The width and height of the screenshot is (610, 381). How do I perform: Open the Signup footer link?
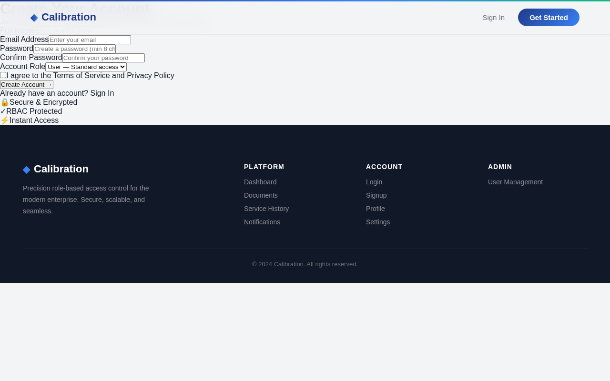click(376, 195)
